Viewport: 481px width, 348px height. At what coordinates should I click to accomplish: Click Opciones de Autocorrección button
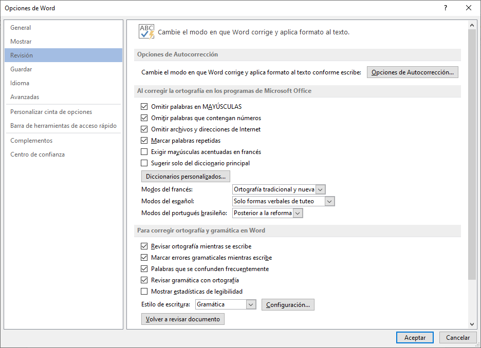pyautogui.click(x=412, y=72)
